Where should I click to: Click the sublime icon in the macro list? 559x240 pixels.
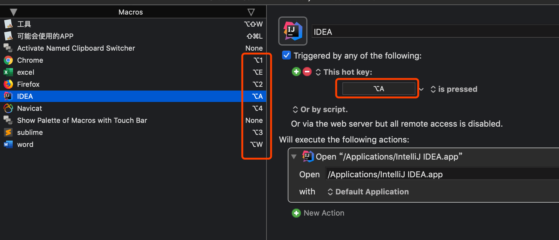pyautogui.click(x=8, y=132)
